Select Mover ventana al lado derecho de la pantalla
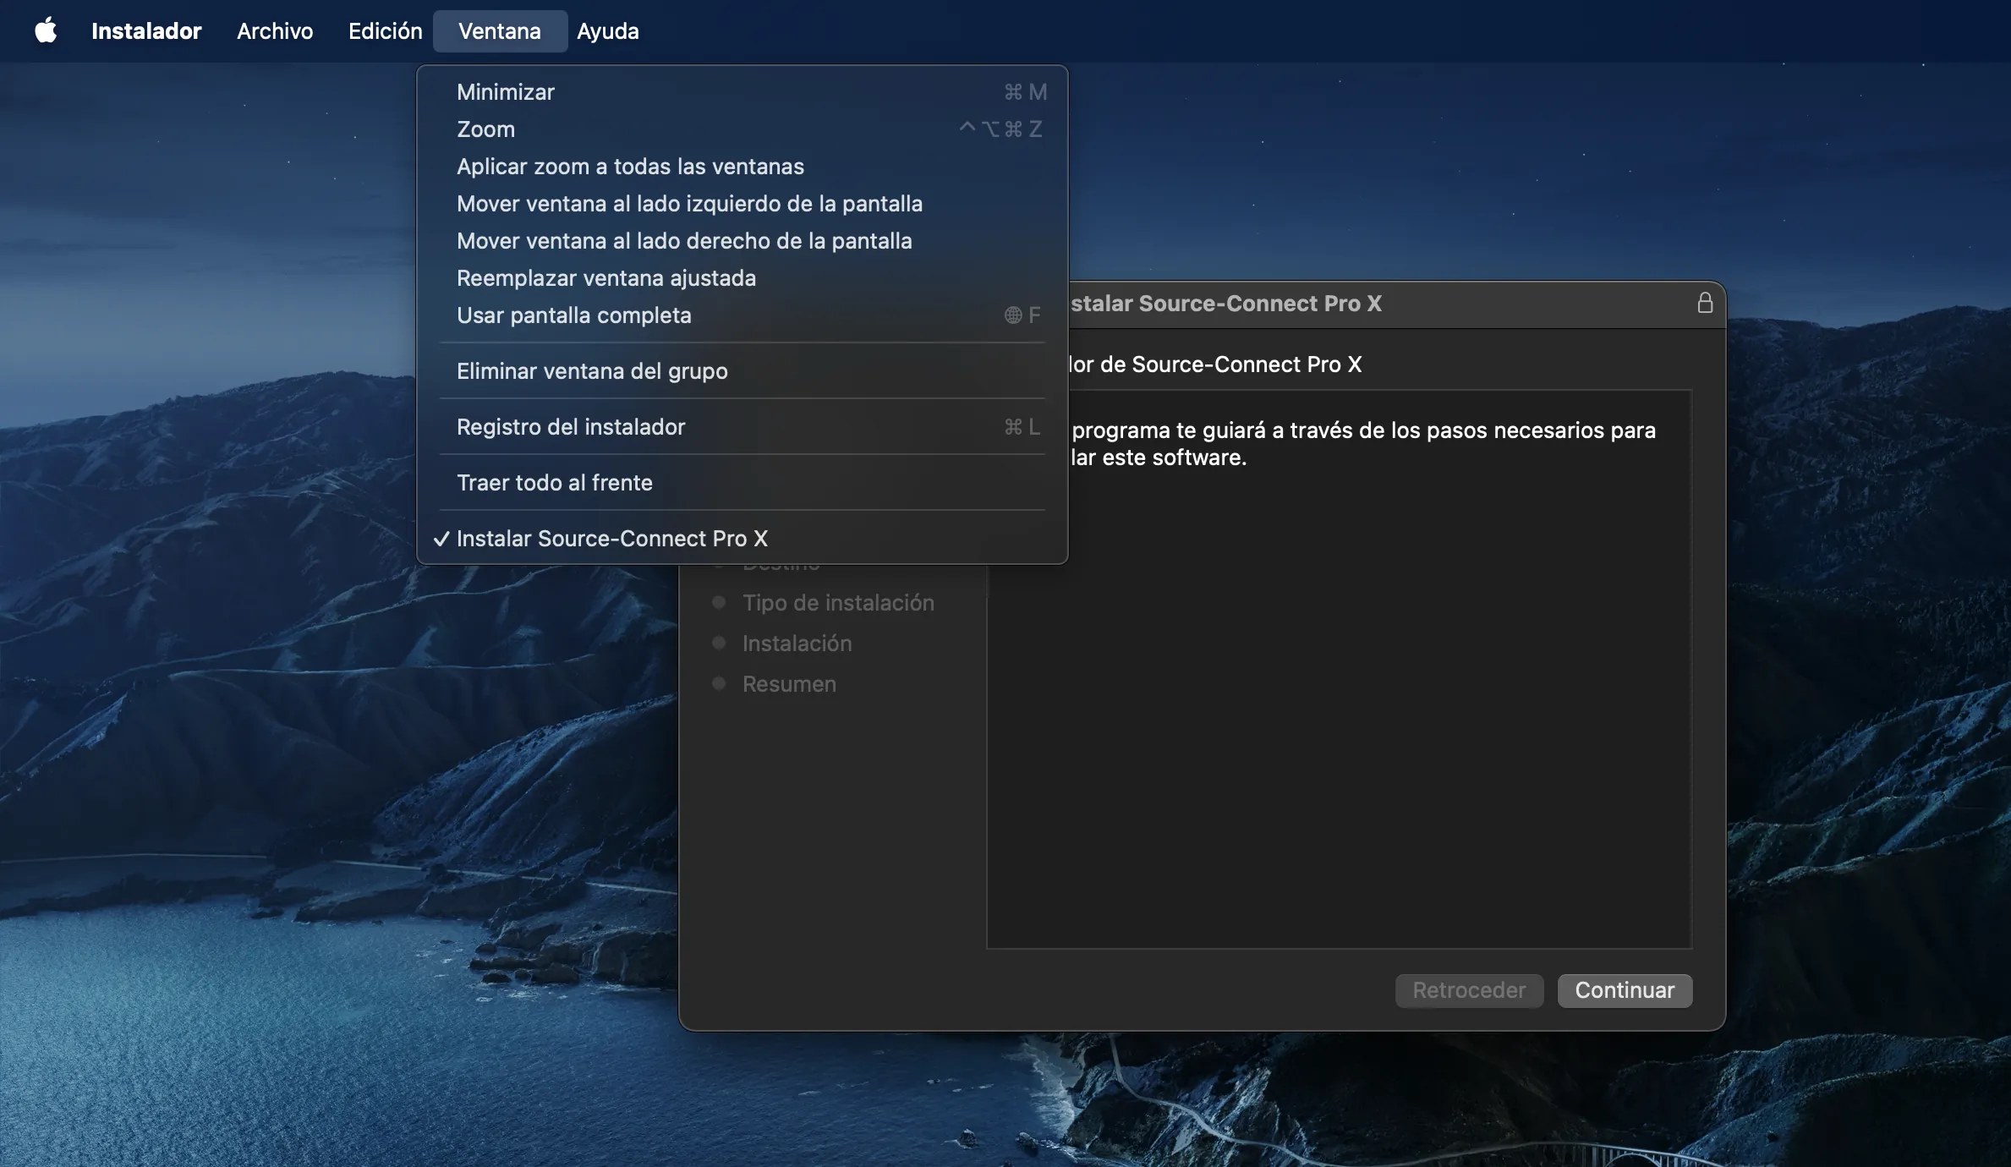 click(x=742, y=240)
